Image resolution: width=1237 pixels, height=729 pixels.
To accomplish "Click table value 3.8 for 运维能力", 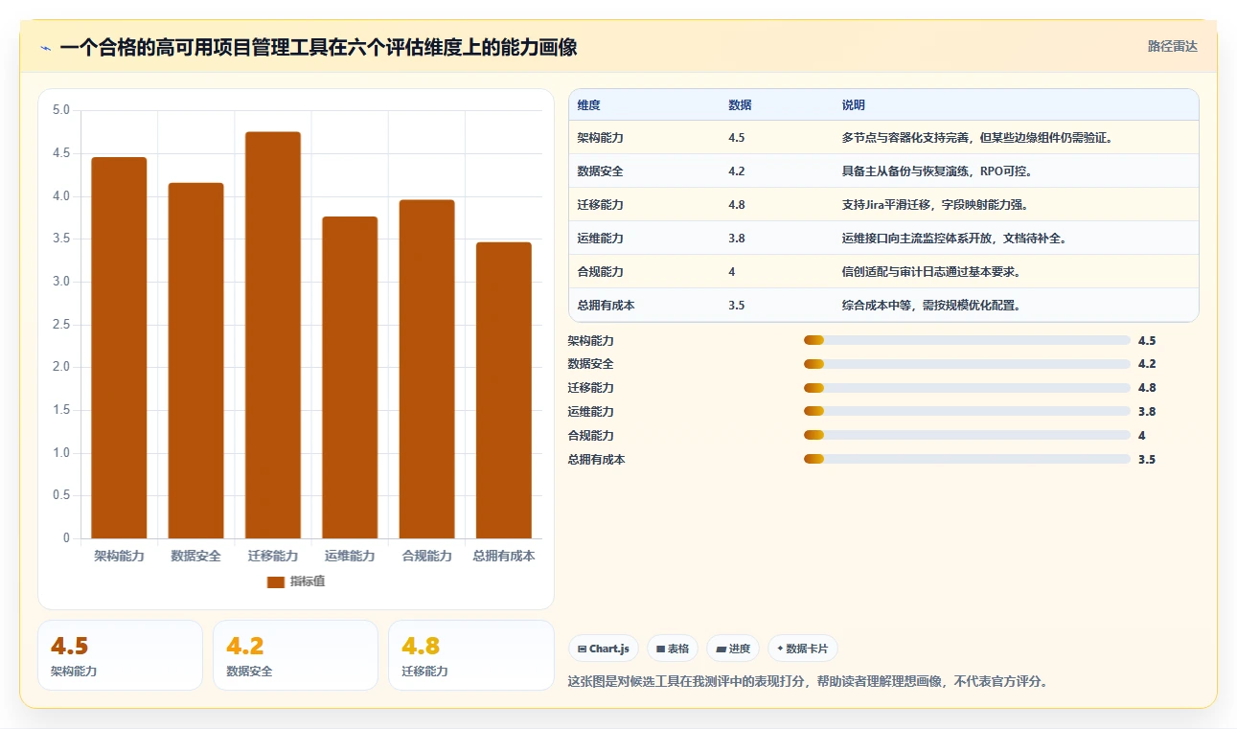I will click(737, 239).
